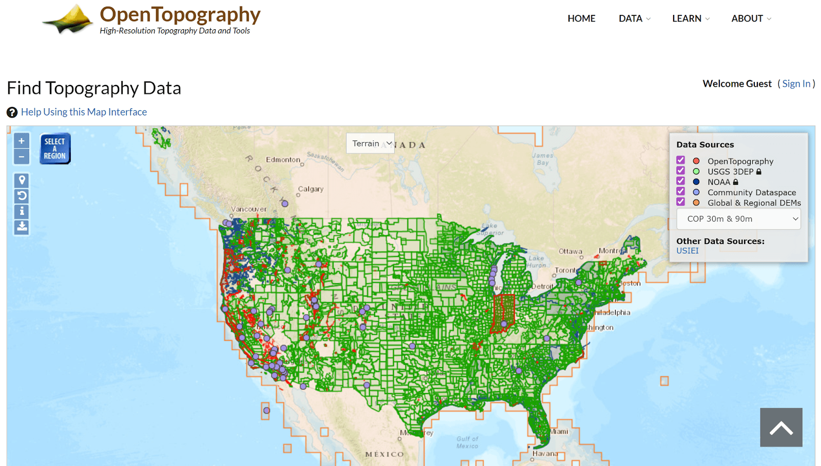Expand the LEARN menu

[691, 18]
